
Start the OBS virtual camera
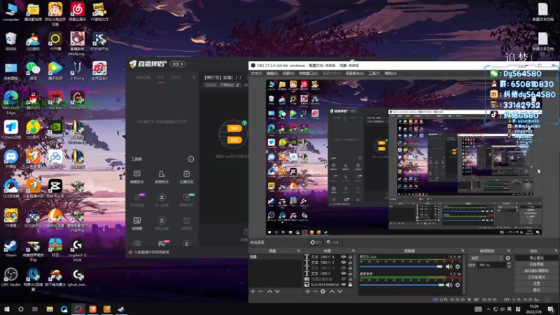(536, 271)
